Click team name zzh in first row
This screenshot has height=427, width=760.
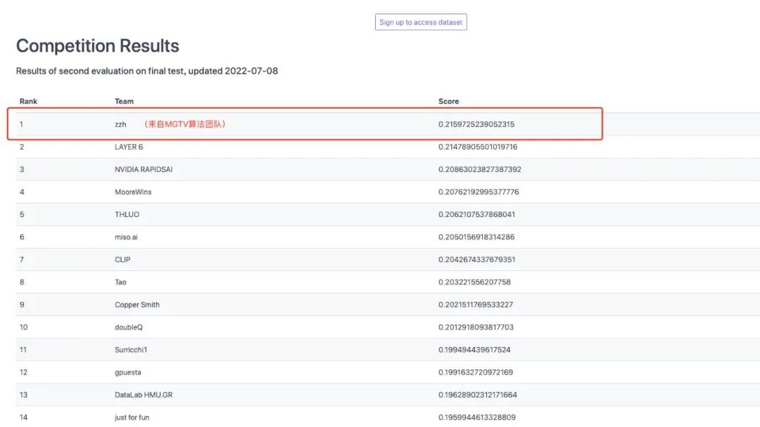[120, 124]
